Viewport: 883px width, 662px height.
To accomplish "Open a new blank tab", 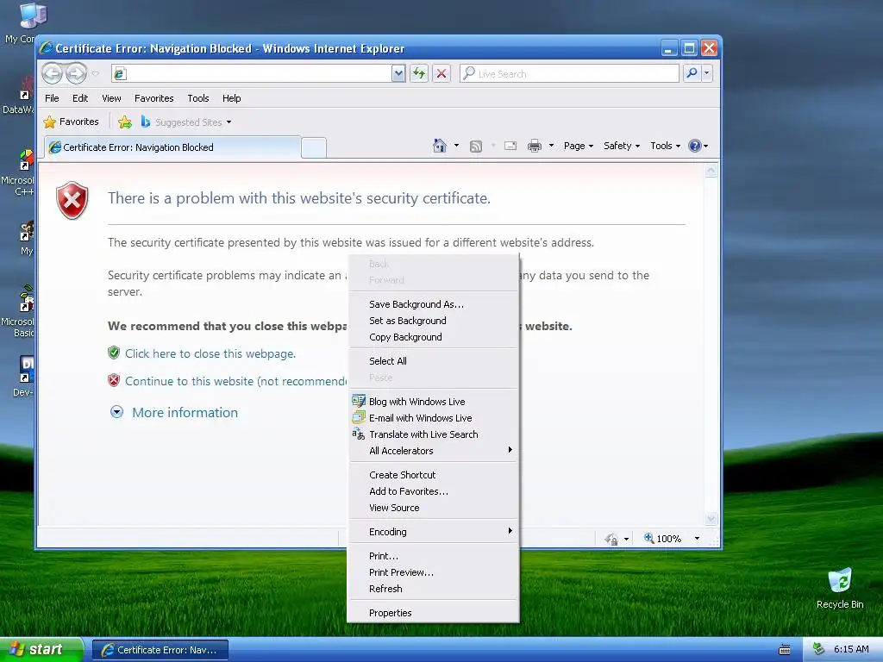I will coord(314,147).
